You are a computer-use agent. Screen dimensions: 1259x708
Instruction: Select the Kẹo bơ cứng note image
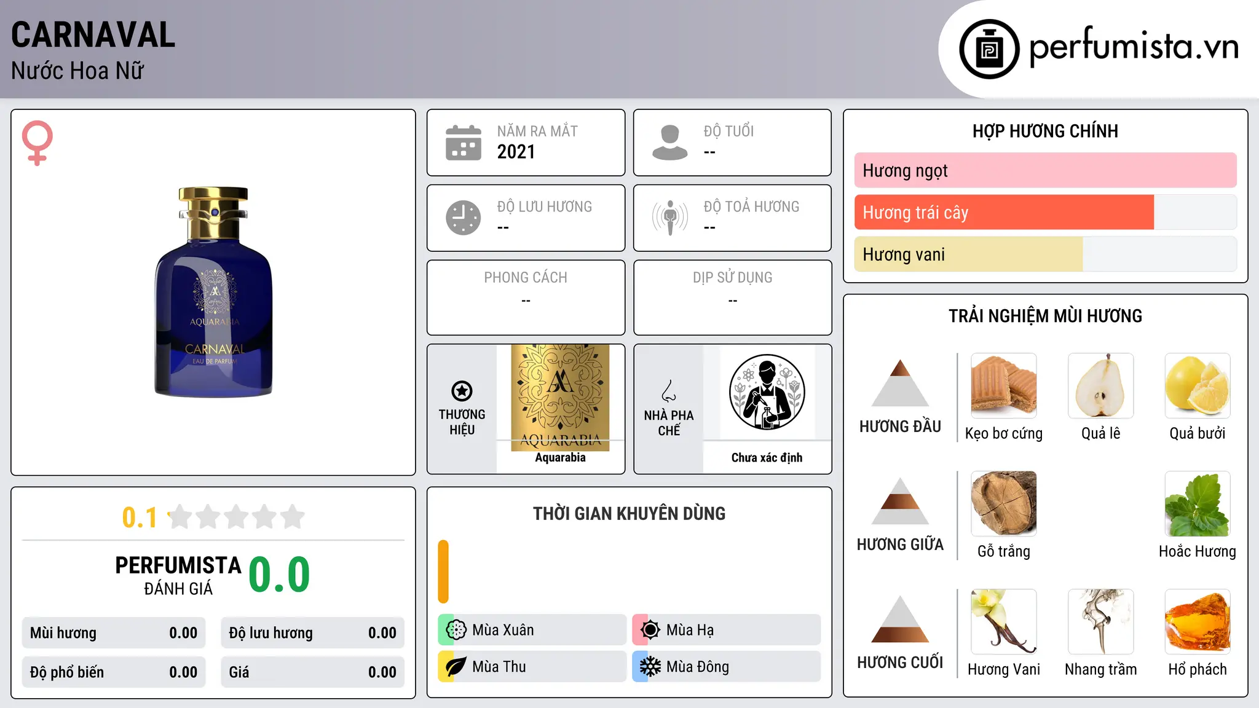[x=1004, y=386]
